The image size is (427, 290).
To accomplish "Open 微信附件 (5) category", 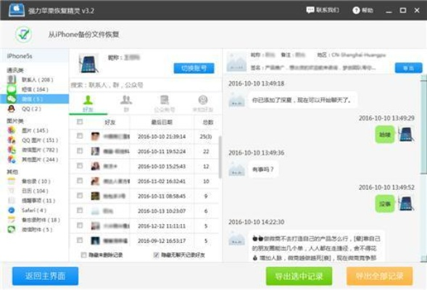I will tap(30, 230).
